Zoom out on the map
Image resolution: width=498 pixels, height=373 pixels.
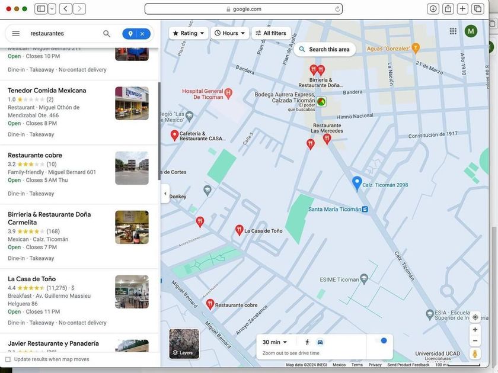tap(475, 341)
